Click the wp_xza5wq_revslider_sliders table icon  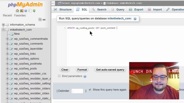click(x=11, y=89)
